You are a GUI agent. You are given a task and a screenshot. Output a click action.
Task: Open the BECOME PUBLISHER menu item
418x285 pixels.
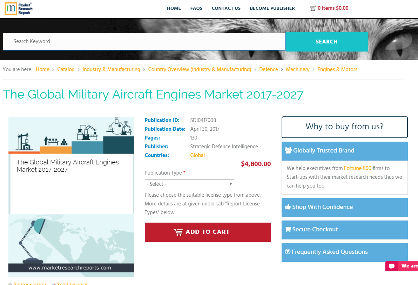click(272, 8)
